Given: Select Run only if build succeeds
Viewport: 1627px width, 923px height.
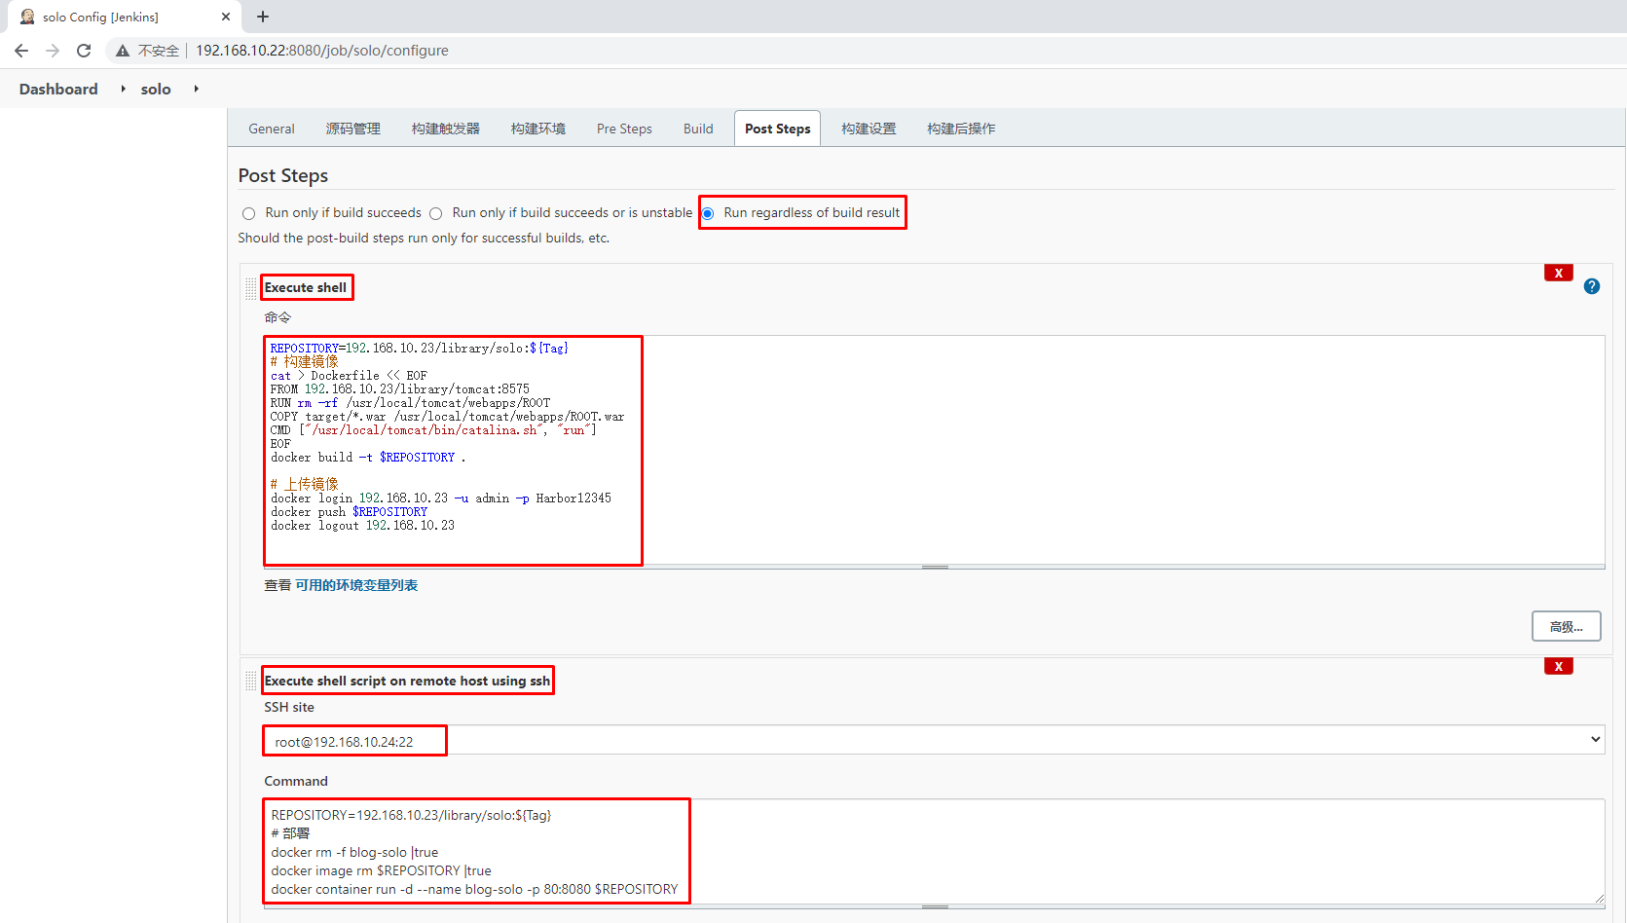Looking at the screenshot, I should click(249, 213).
